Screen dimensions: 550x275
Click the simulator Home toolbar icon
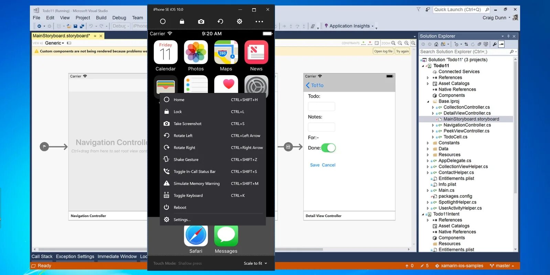tap(163, 21)
